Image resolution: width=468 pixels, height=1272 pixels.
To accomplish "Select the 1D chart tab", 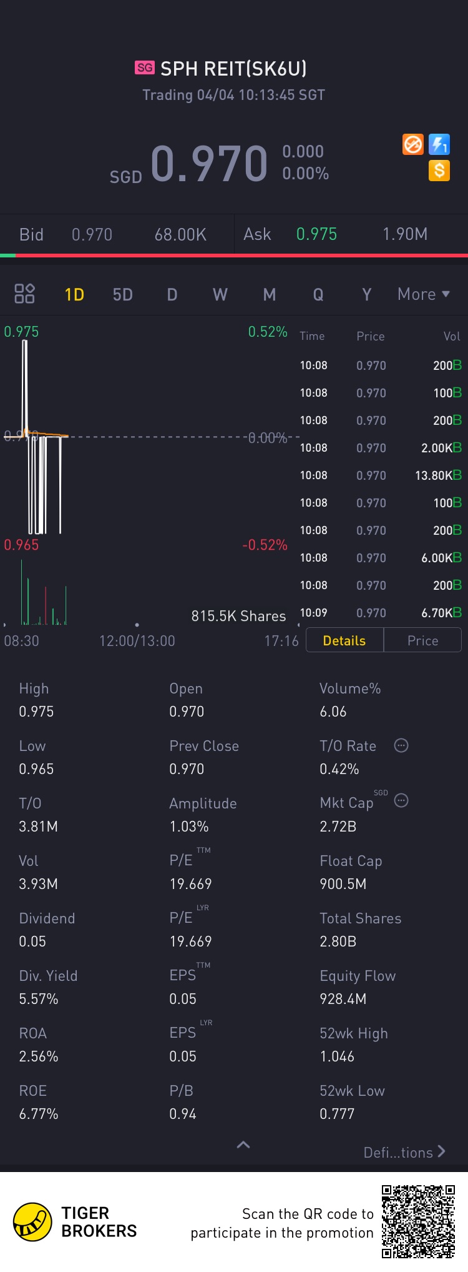I will coord(74,294).
